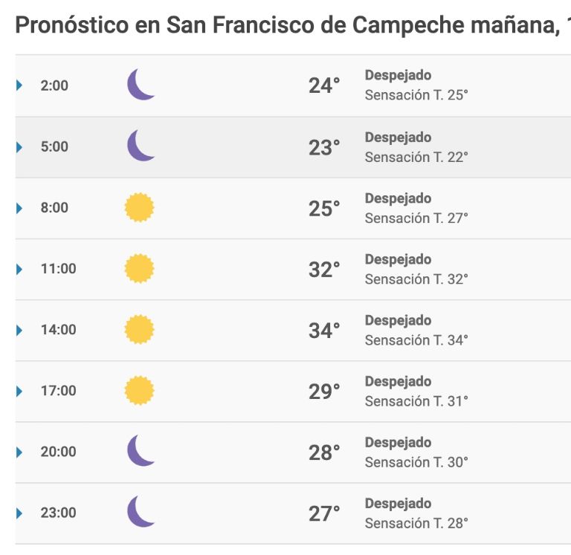The height and width of the screenshot is (555, 571).
Task: Click the moon icon at 23:00
Action: pyautogui.click(x=141, y=511)
